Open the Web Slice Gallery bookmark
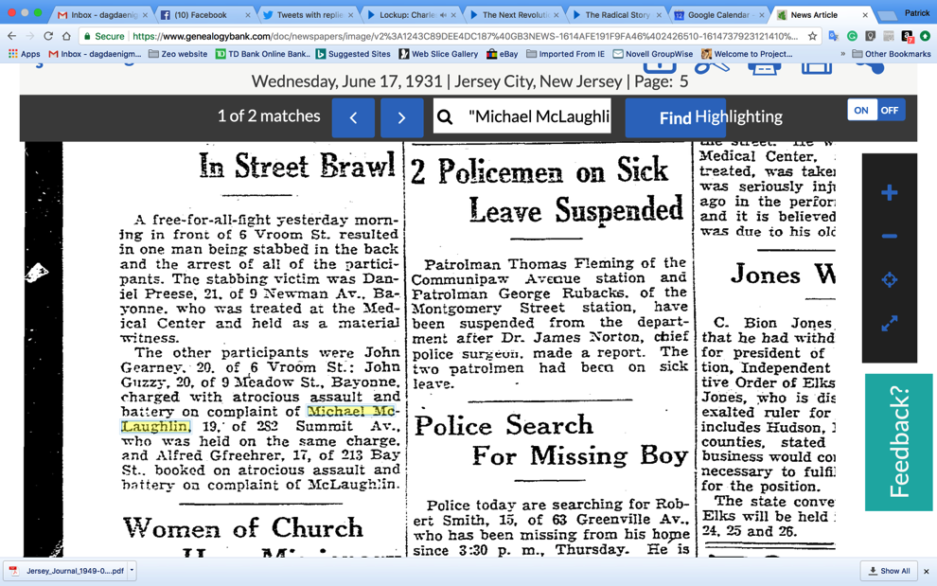Screen dimensions: 937x586 (x=438, y=54)
